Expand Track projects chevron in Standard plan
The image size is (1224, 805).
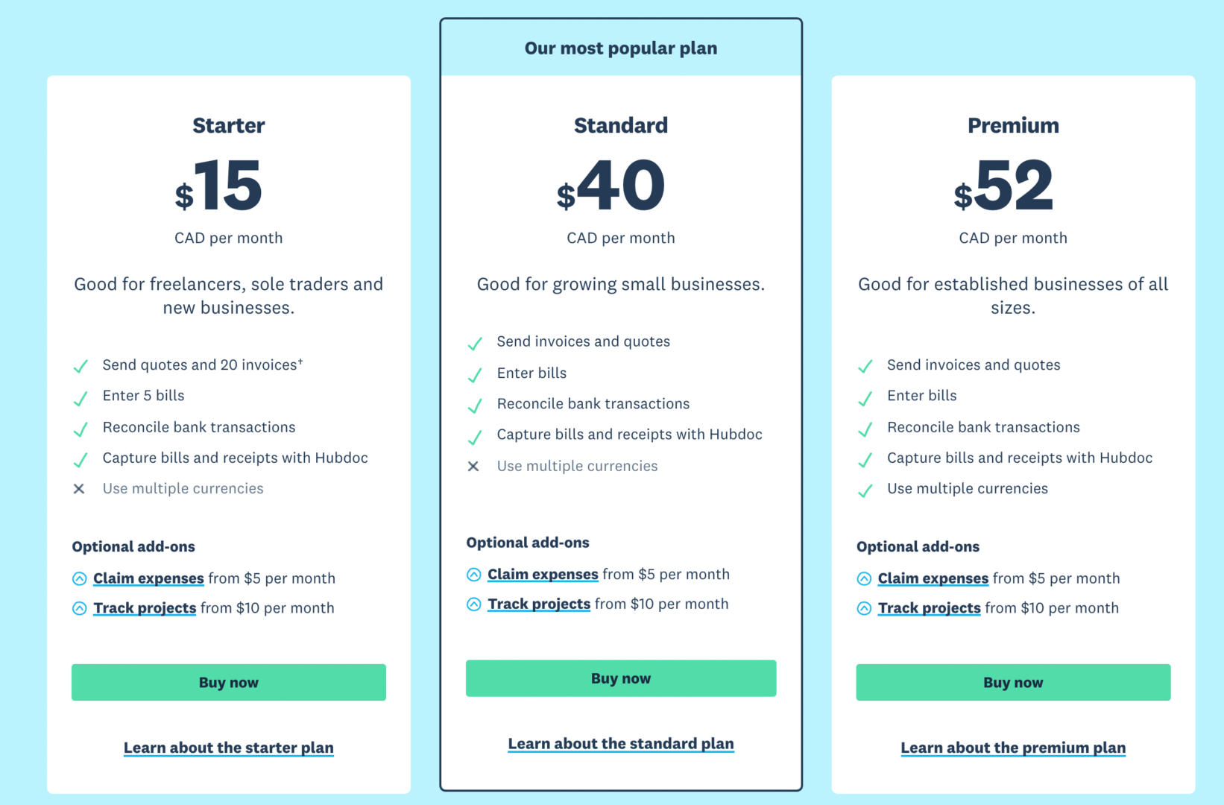pos(474,604)
